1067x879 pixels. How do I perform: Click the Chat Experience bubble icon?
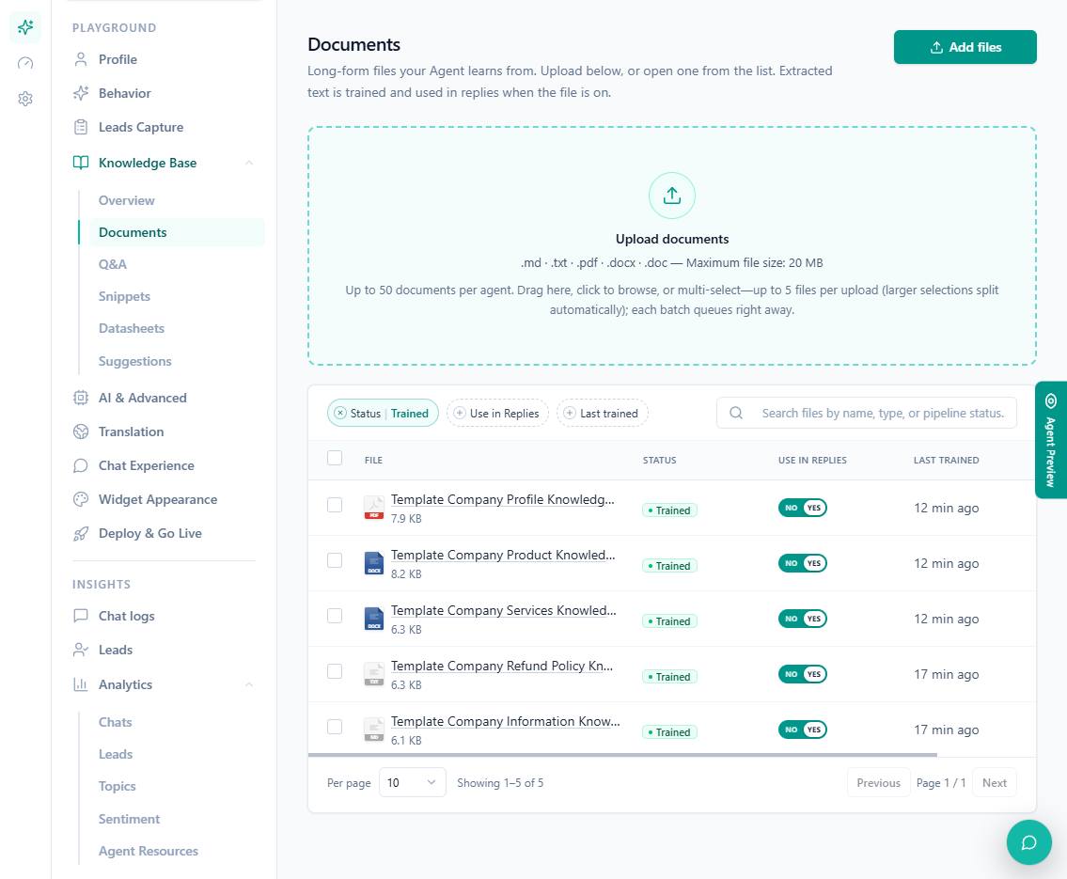click(81, 466)
